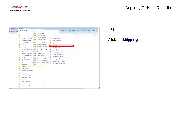182x137 pixels.
Task: Click the Products folder icon
Action: [20, 46]
